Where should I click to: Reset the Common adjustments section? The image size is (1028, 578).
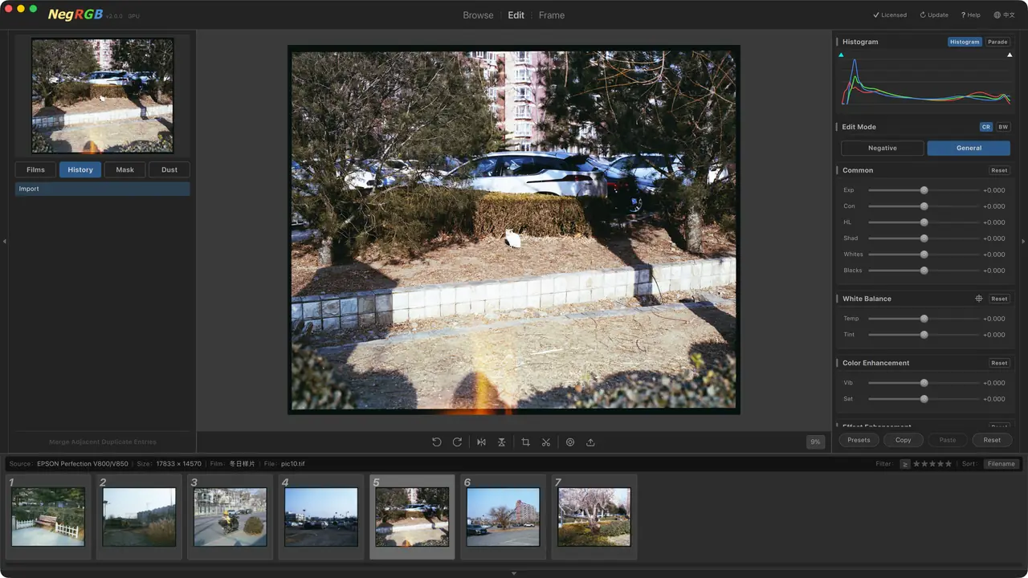pos(999,170)
